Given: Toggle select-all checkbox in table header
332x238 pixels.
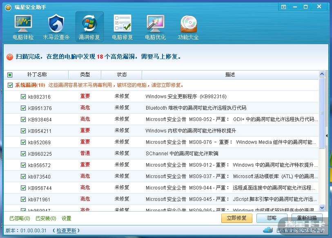Looking at the screenshot, I should coord(10,75).
